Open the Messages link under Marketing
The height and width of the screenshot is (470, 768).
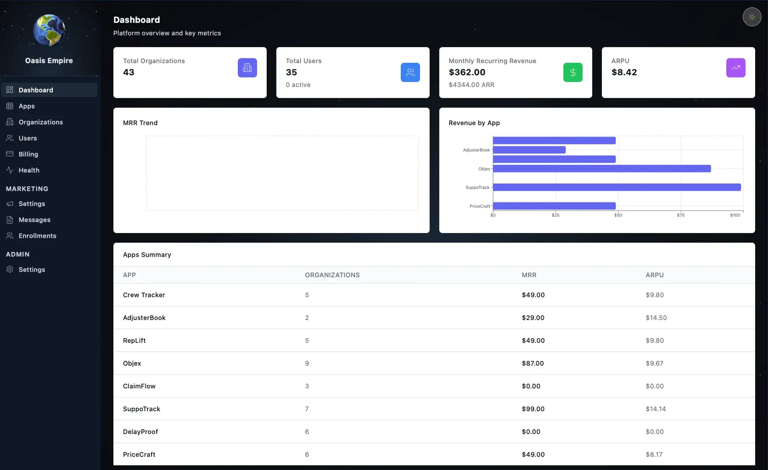(49, 220)
